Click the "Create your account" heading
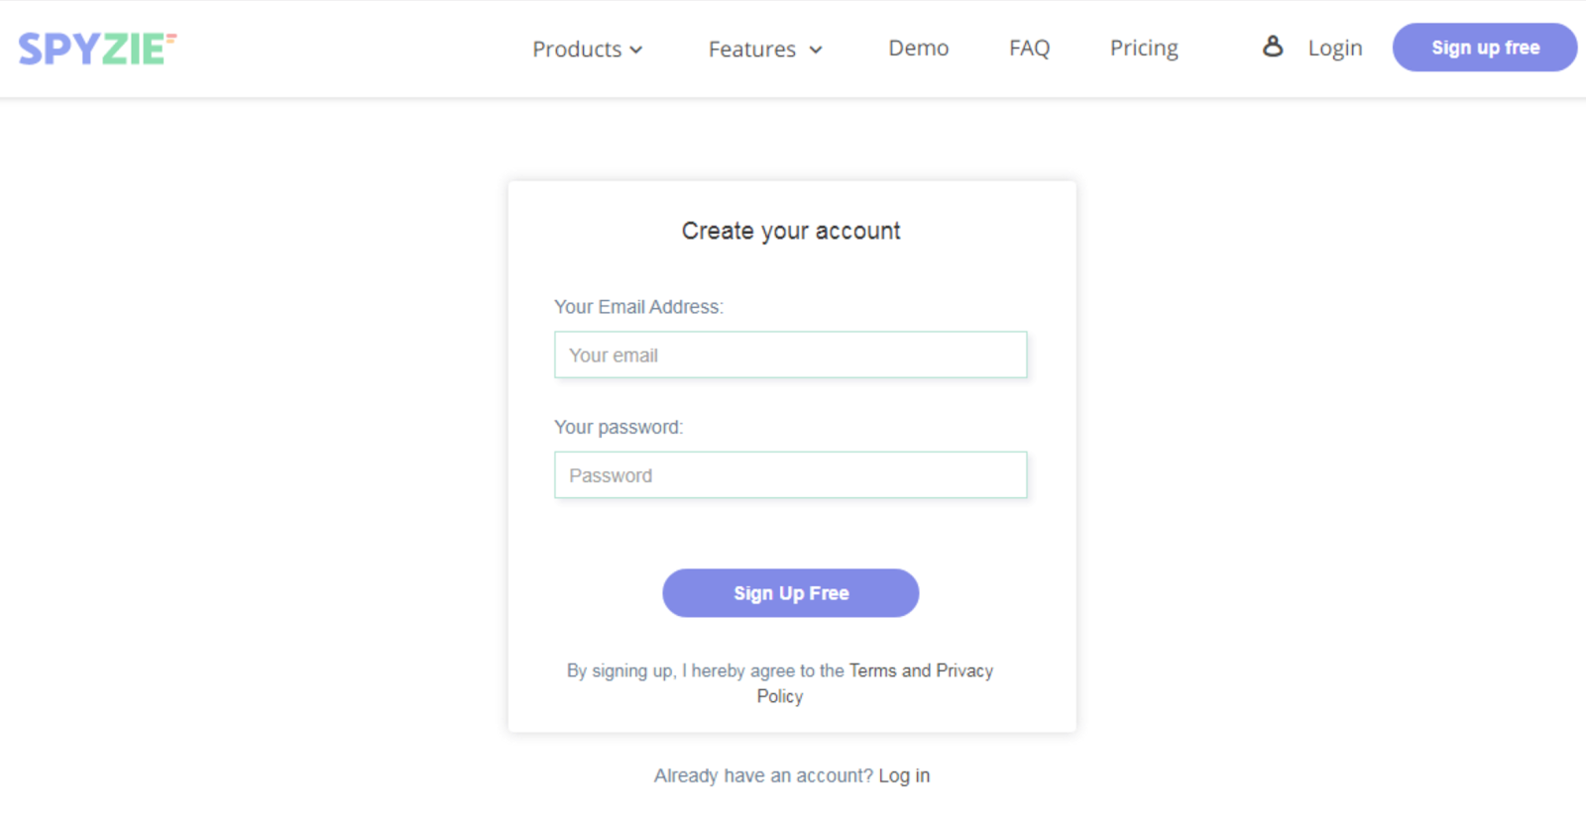The width and height of the screenshot is (1586, 820). pyautogui.click(x=790, y=231)
